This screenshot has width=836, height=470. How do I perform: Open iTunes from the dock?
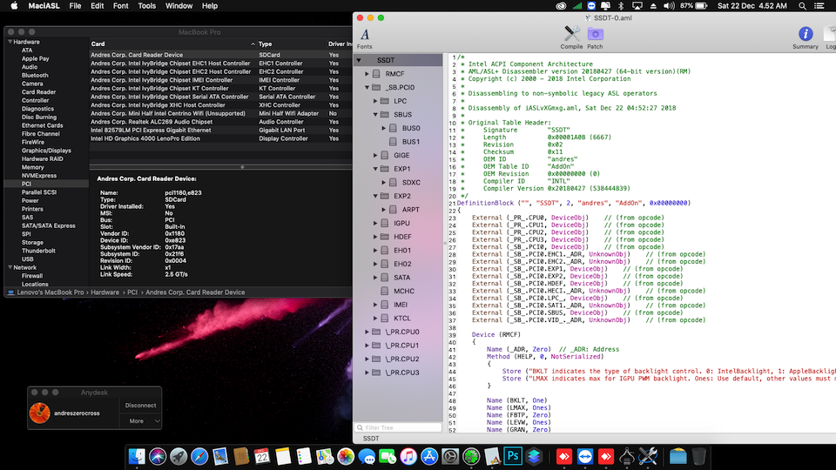[408, 456]
